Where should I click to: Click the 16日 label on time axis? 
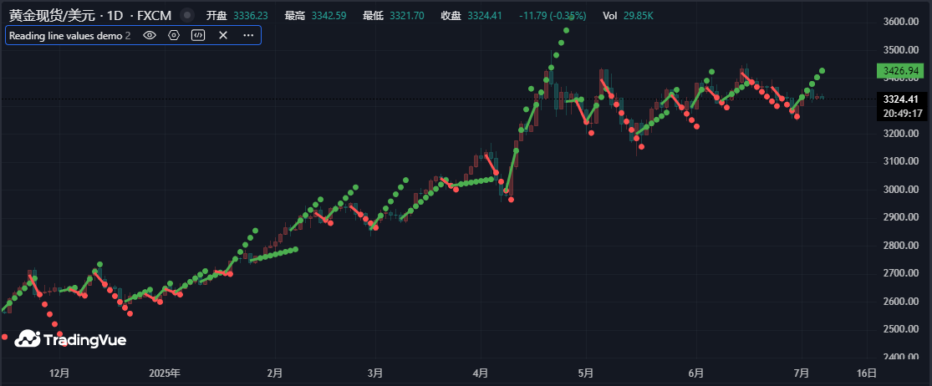click(868, 373)
